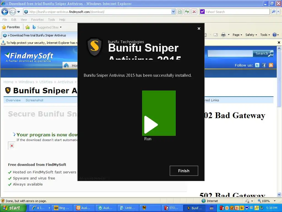This screenshot has width=282, height=212.
Task: Click the FindMySoft site search field
Action: [230, 54]
